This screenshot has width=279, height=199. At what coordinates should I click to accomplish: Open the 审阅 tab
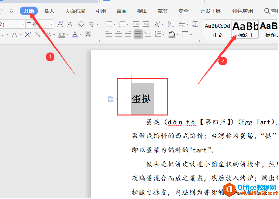121,11
